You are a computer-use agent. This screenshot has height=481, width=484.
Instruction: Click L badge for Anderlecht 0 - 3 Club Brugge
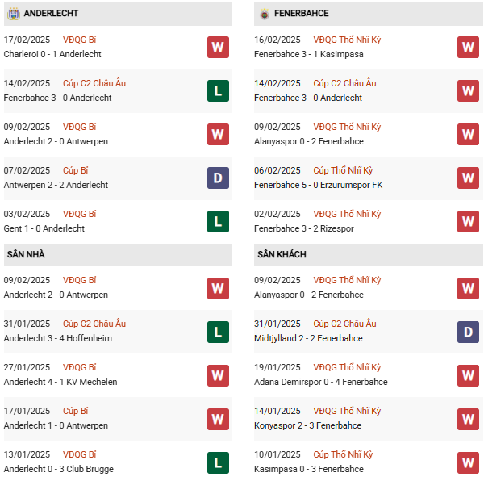(x=218, y=462)
